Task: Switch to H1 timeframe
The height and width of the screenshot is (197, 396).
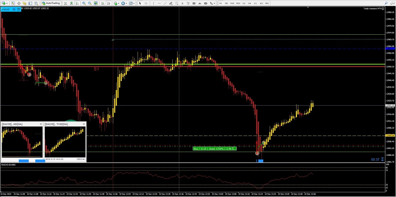Action: coord(244,3)
